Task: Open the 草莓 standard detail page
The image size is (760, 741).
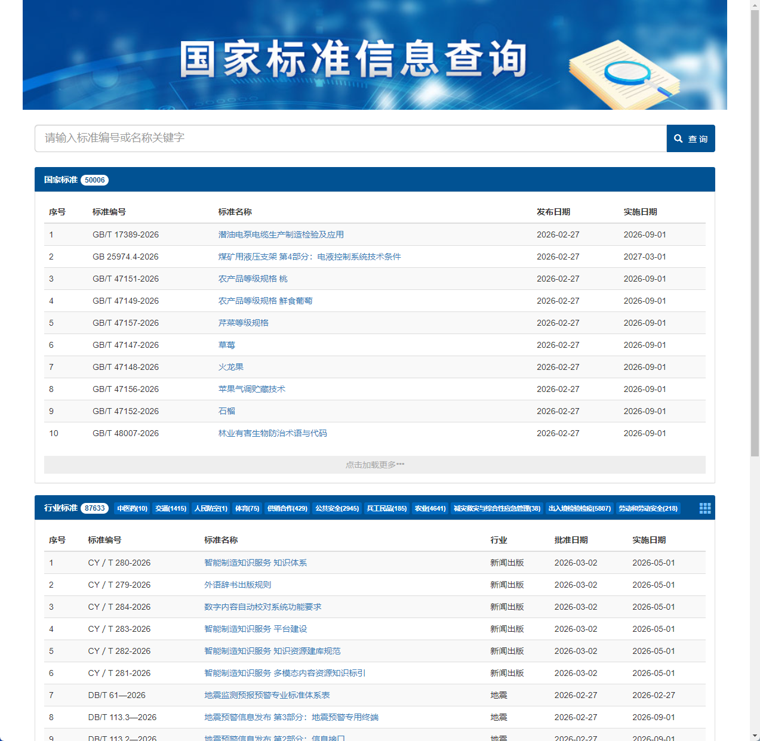Action: click(227, 345)
